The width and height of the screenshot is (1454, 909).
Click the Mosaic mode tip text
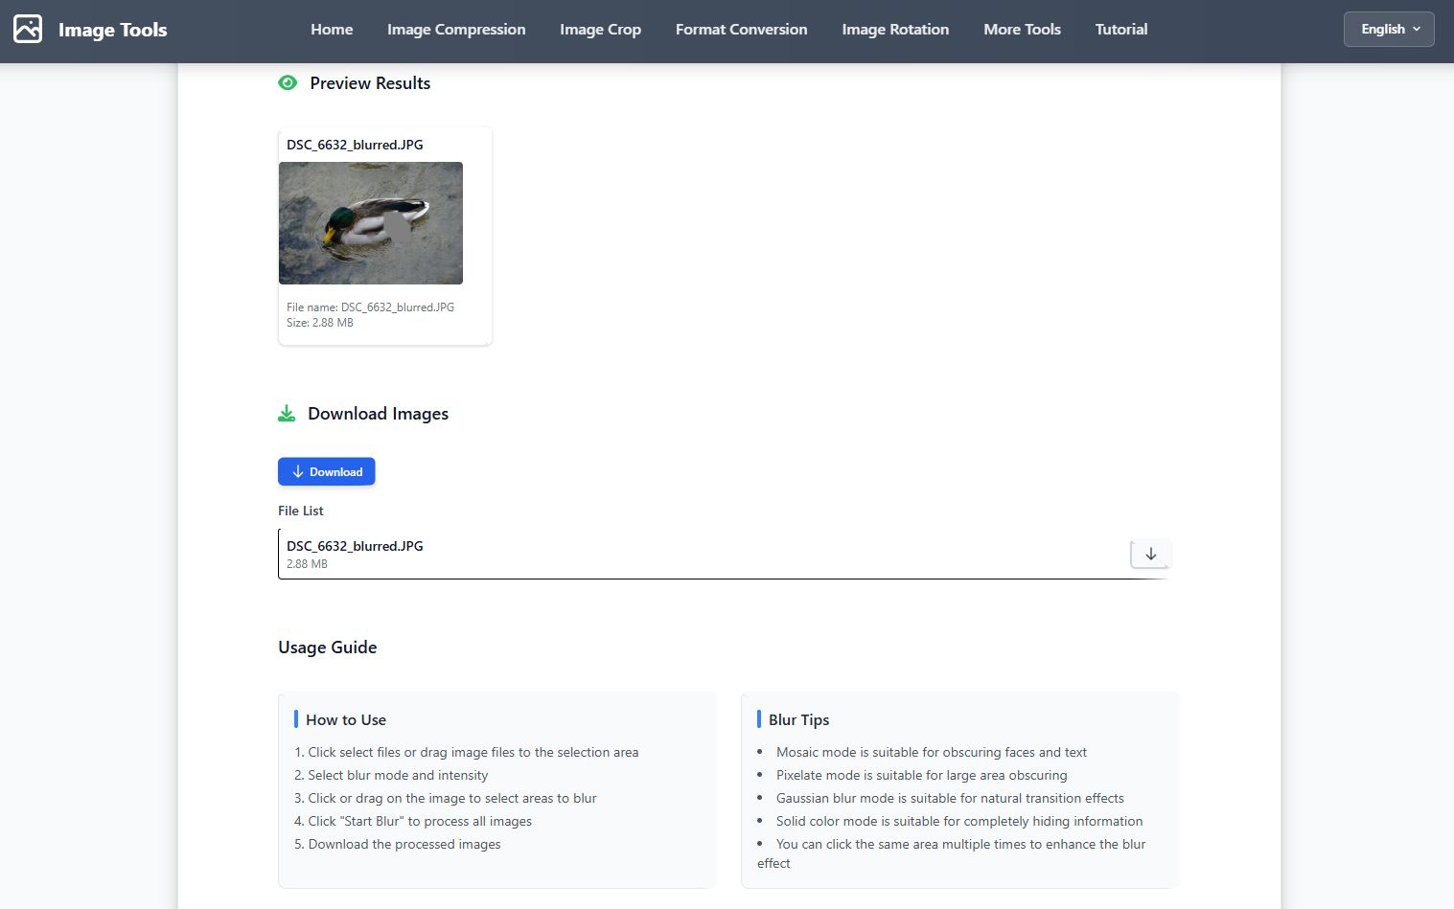932,752
